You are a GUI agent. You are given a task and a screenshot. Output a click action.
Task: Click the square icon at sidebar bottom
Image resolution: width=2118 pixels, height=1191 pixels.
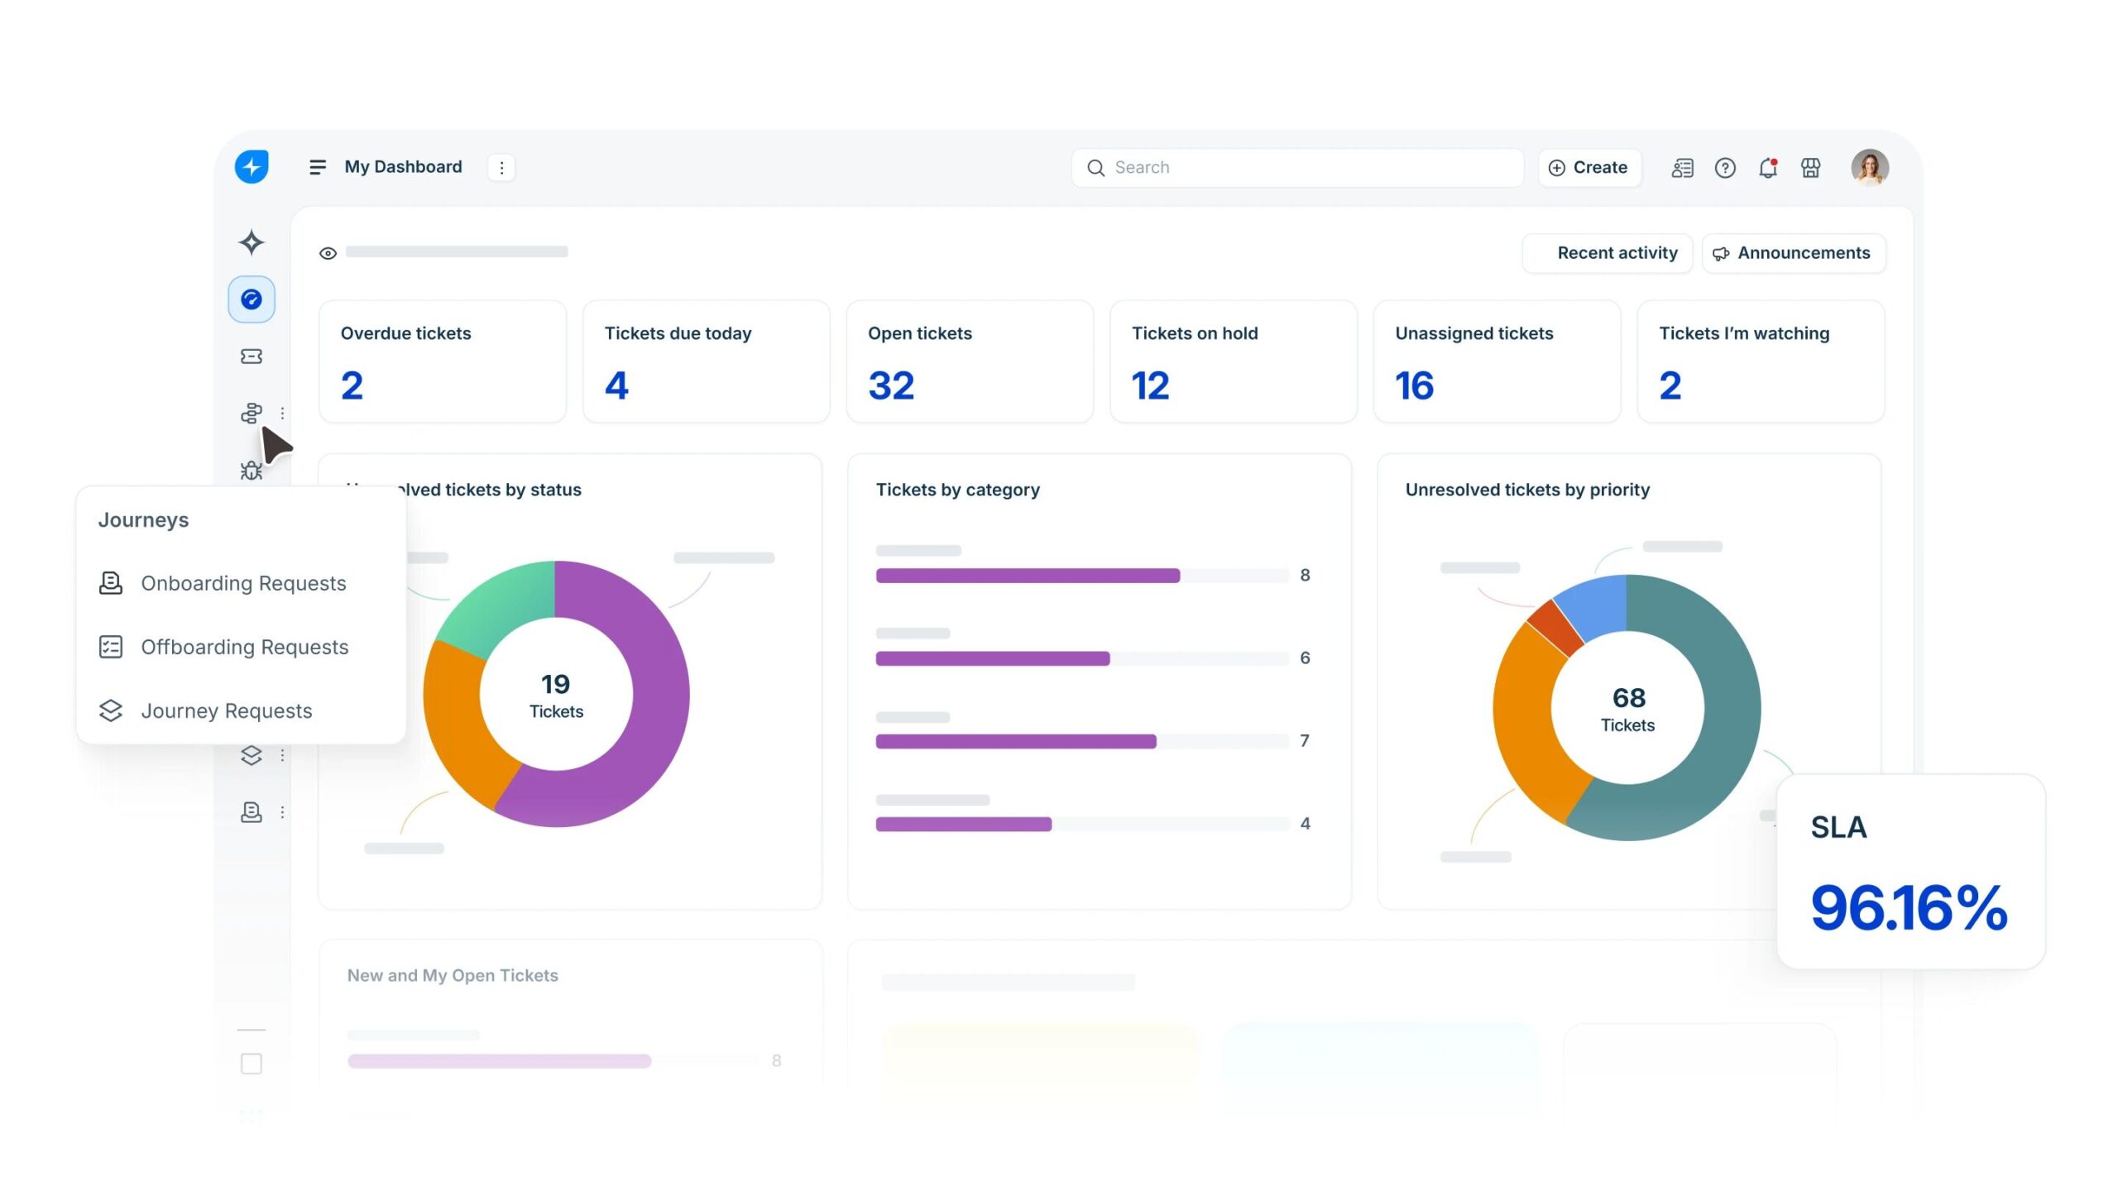click(252, 1064)
